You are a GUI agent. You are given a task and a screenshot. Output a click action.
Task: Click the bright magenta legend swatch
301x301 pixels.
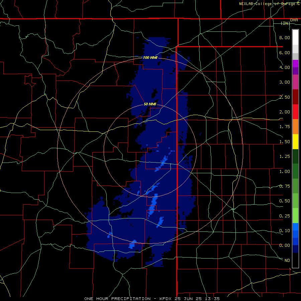pos(295,64)
